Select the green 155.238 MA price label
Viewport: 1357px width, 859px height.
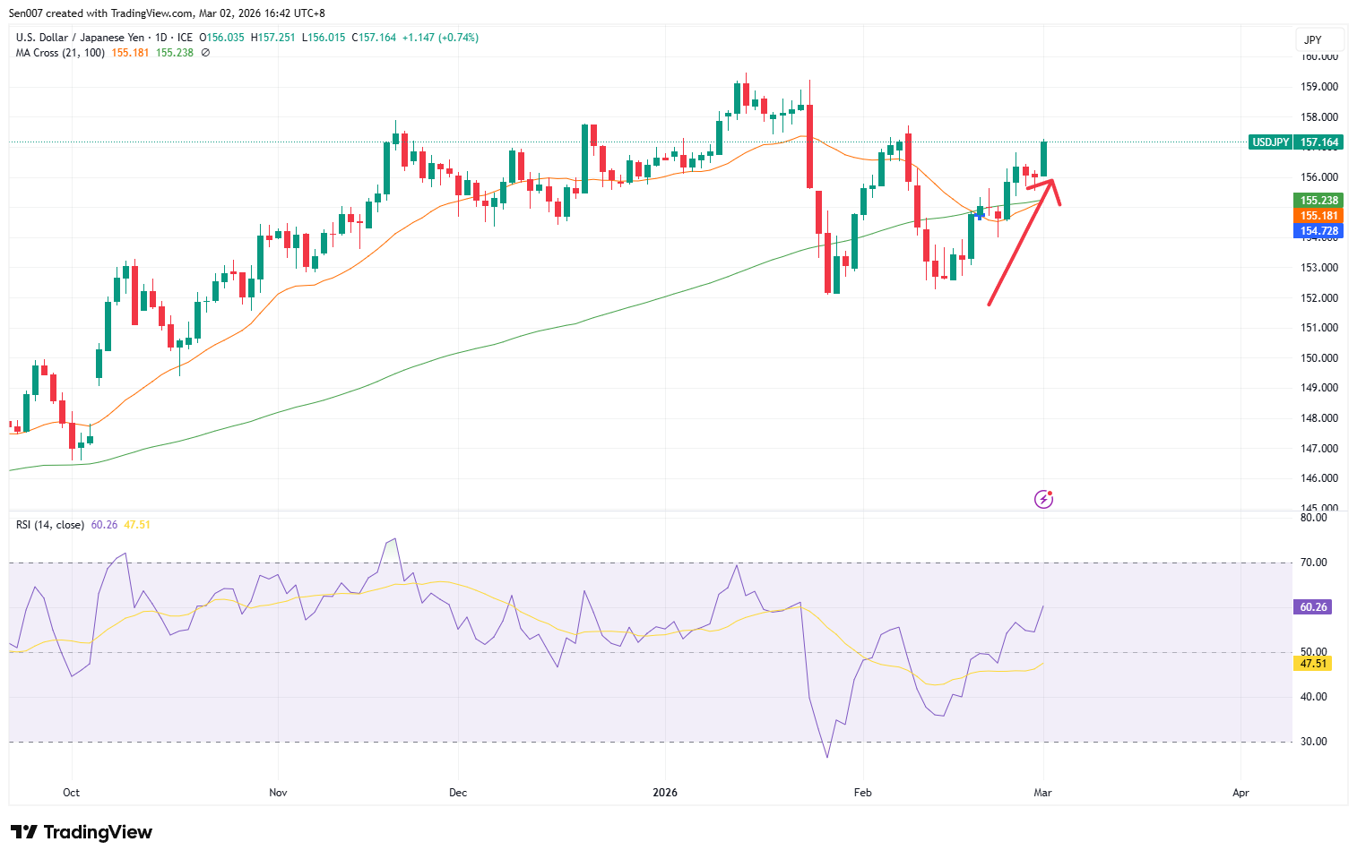click(x=1318, y=201)
